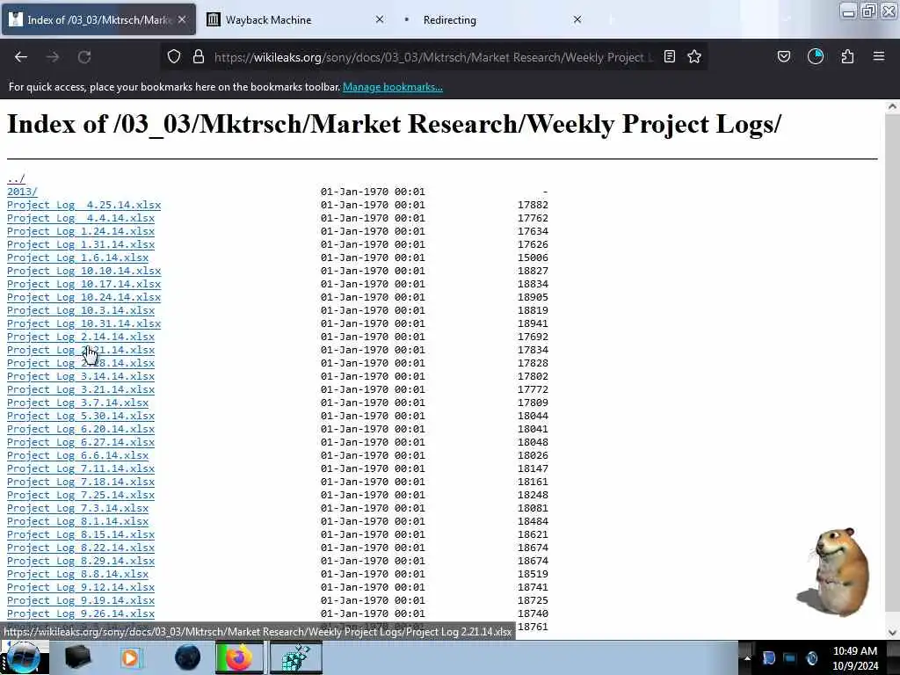Open the shield tracking protection icon
900x675 pixels.
click(174, 57)
